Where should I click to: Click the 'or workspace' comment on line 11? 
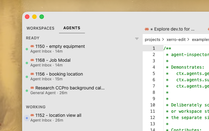click(x=186, y=111)
